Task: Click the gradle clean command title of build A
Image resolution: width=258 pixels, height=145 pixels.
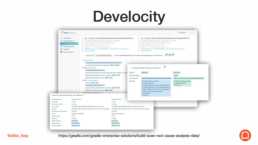Action: pos(112,38)
